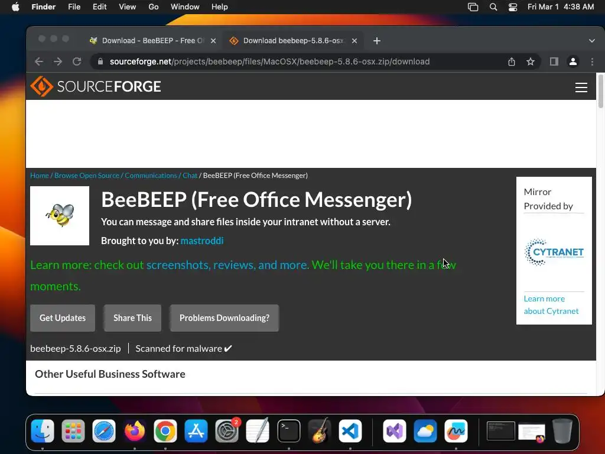Click the date and time in menu bar
605x454 pixels.
(561, 7)
